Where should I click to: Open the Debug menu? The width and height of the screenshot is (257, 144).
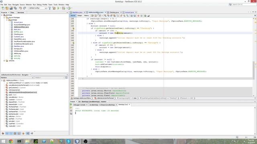(x=39, y=4)
